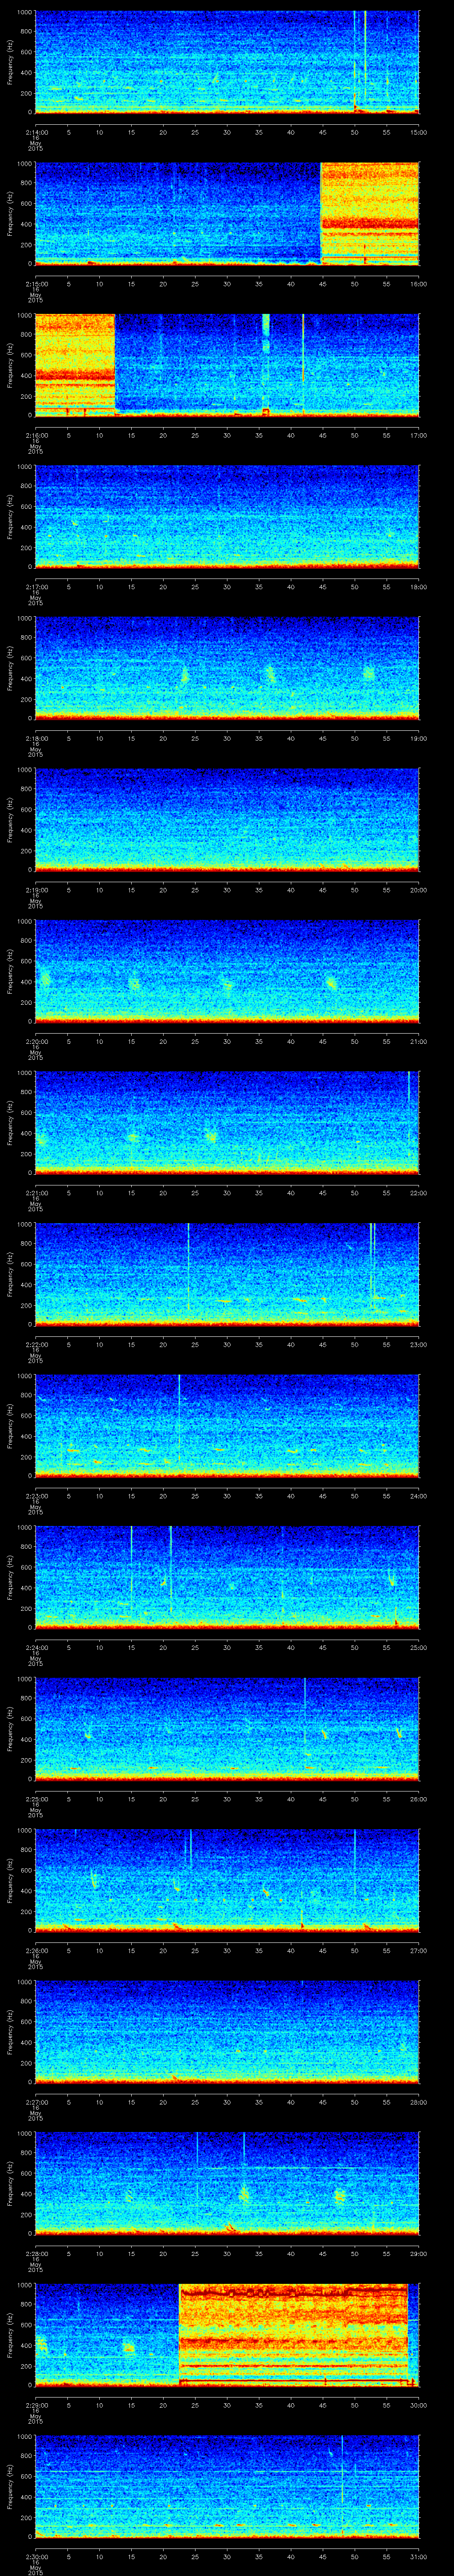
Task: Select the spectrogram panel starting at 2:24:00
Action: tap(227, 1577)
